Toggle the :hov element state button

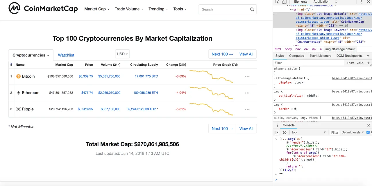[350, 63]
